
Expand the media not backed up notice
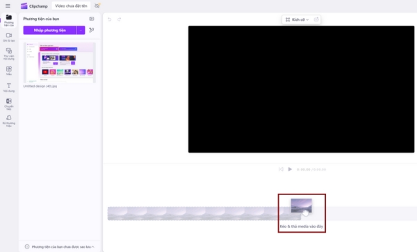point(93,246)
